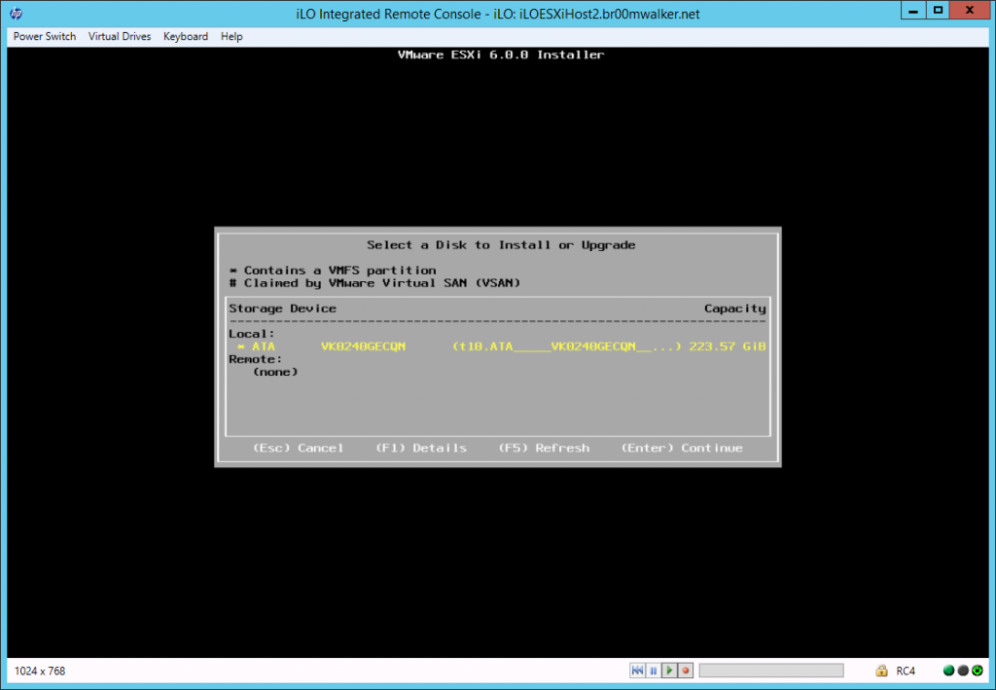Open the Virtual Drives menu

[x=120, y=36]
